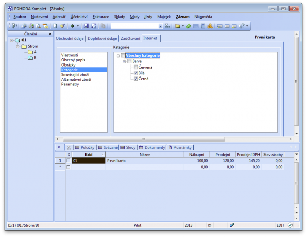Open the Soubor menu
The height and width of the screenshot is (237, 307).
pos(20,17)
